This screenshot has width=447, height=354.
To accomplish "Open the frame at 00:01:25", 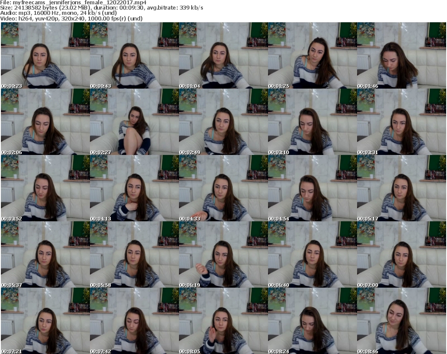I will 313,55.
